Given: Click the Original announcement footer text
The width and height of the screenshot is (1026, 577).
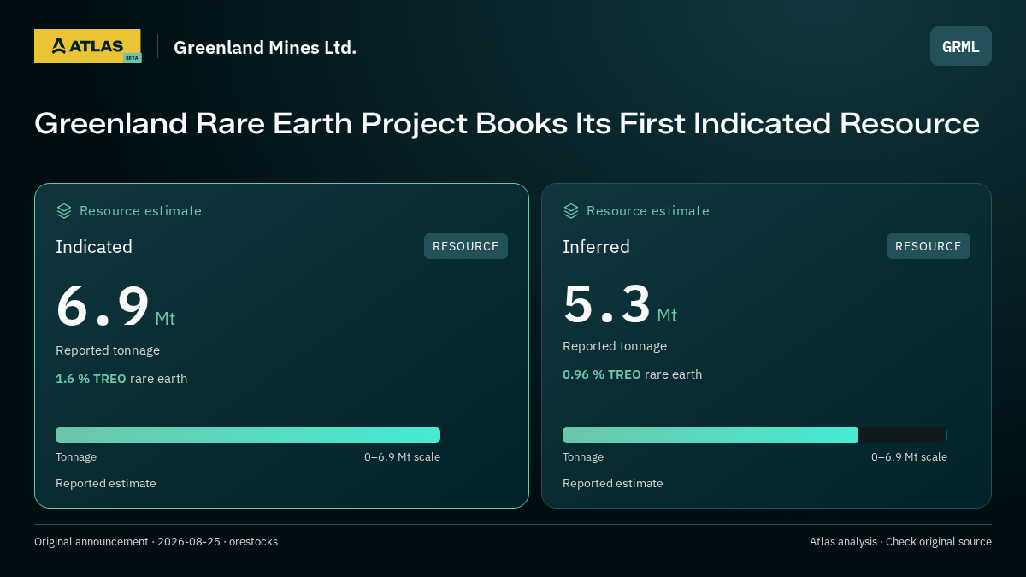Looking at the screenshot, I should 156,542.
